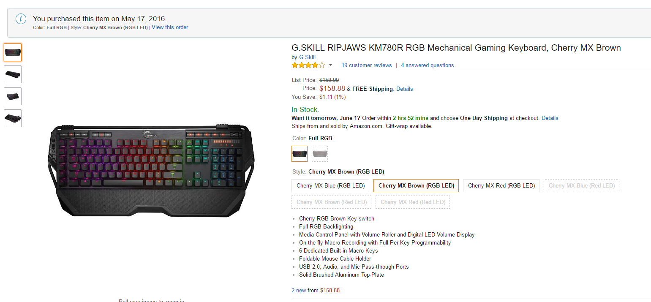Open the G.Skill brand link
Image resolution: width=651 pixels, height=302 pixels.
coord(307,57)
